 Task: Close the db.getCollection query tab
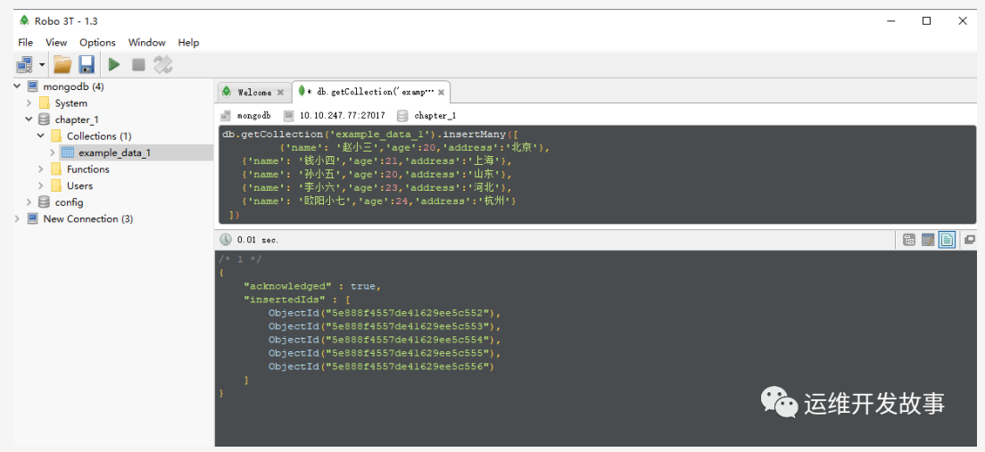[441, 93]
